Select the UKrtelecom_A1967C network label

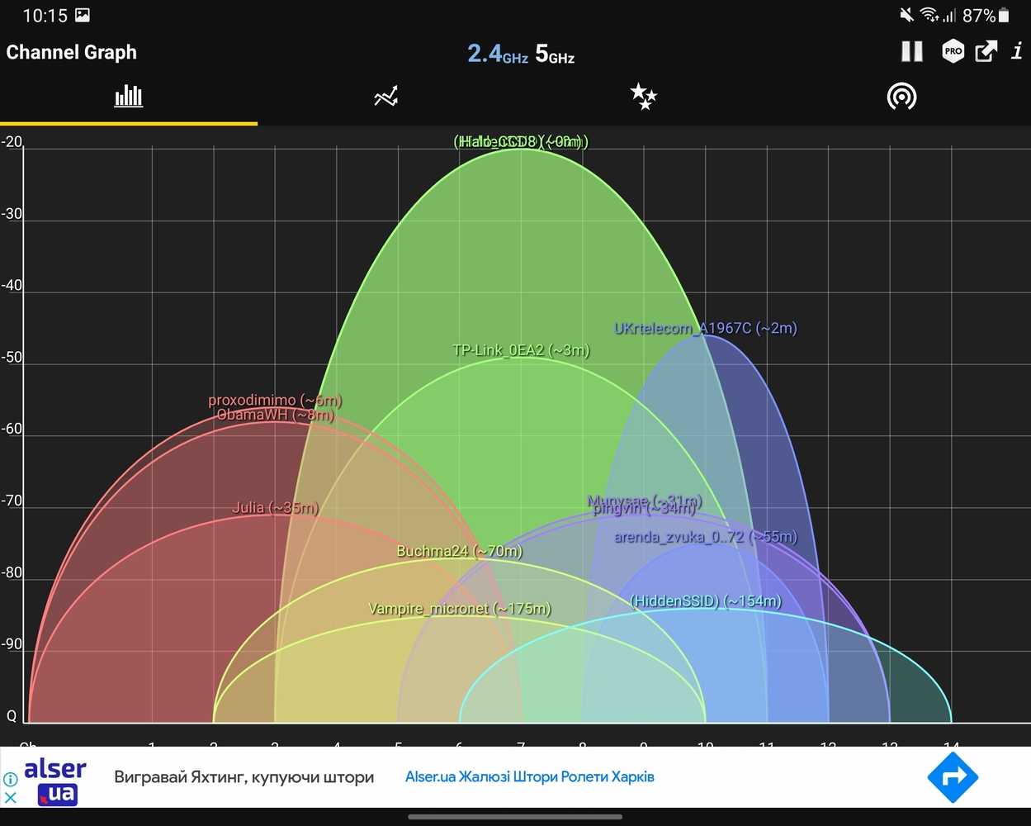(705, 328)
